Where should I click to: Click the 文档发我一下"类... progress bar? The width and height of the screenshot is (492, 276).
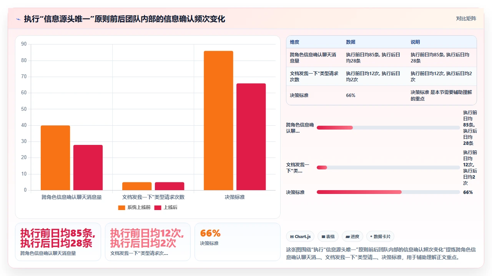click(x=388, y=168)
